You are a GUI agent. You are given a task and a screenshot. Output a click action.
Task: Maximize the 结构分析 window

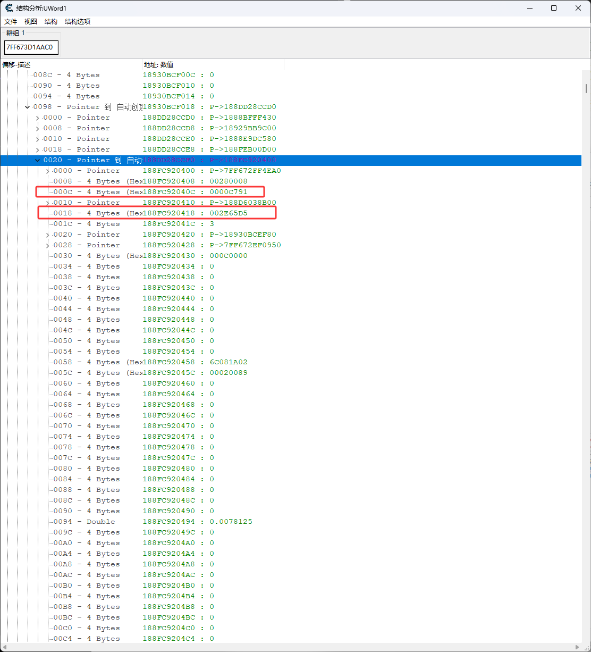pos(554,8)
